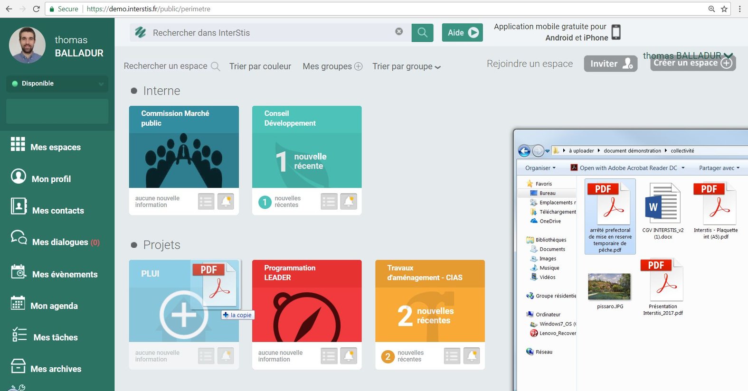Add a group with Mes groupes plus
This screenshot has height=391, width=748.
(358, 66)
